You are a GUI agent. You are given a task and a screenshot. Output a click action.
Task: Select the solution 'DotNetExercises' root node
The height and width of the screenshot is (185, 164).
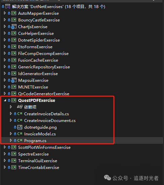58,7
